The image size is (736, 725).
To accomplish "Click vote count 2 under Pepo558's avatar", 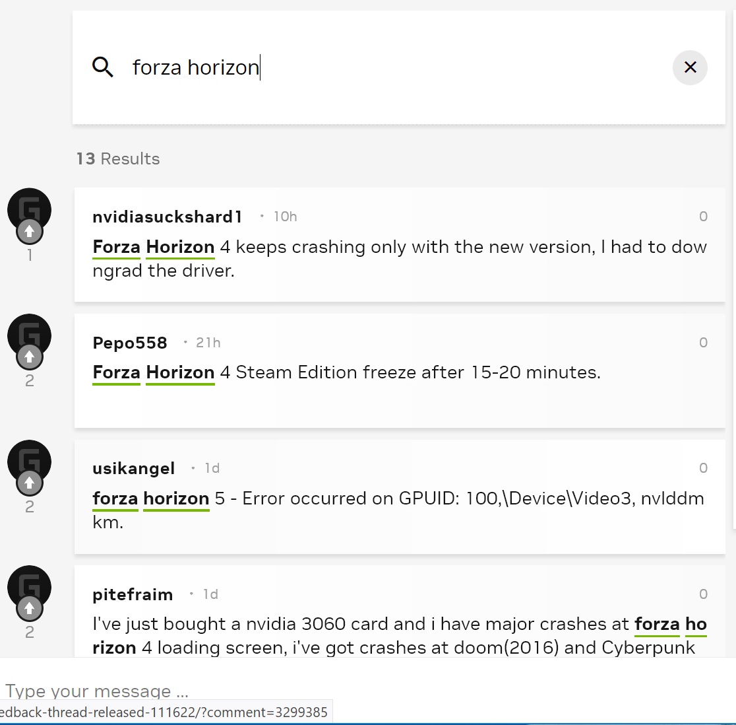I will coord(30,381).
